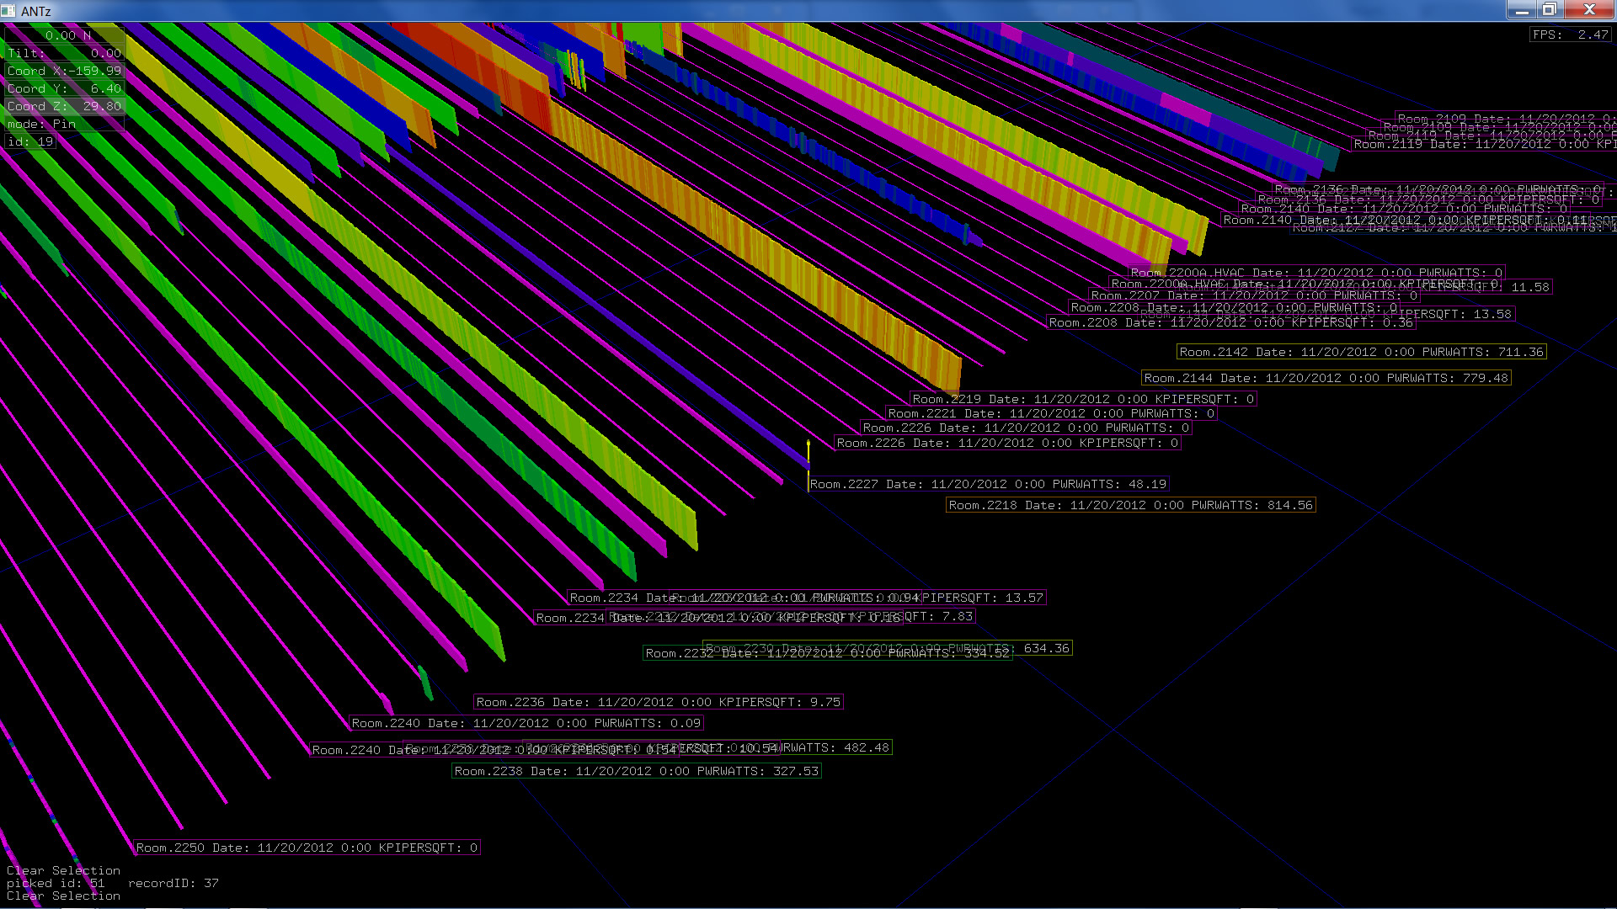Click the Room.2208 KPIPERSQFT 0.36 label
Image resolution: width=1617 pixels, height=909 pixels.
1230,322
